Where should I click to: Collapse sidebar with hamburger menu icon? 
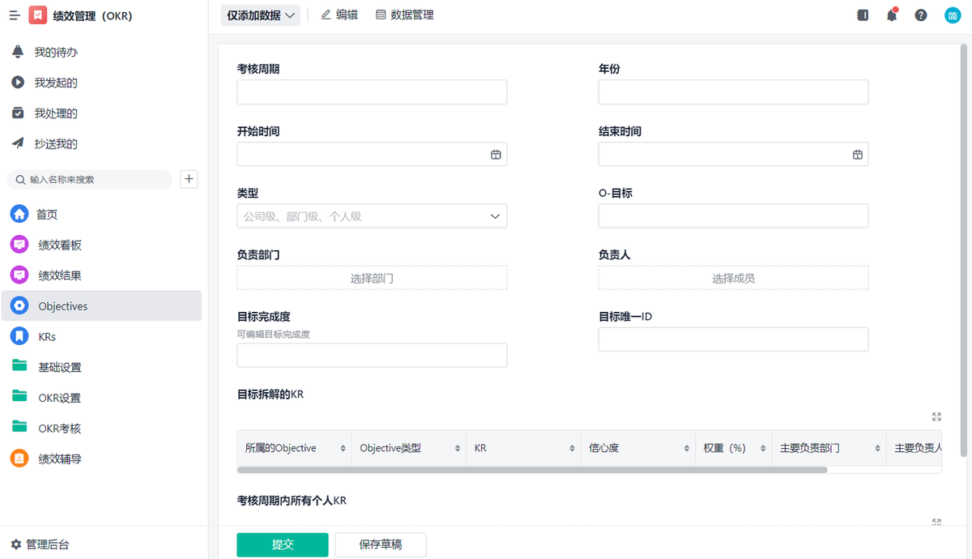tap(14, 15)
